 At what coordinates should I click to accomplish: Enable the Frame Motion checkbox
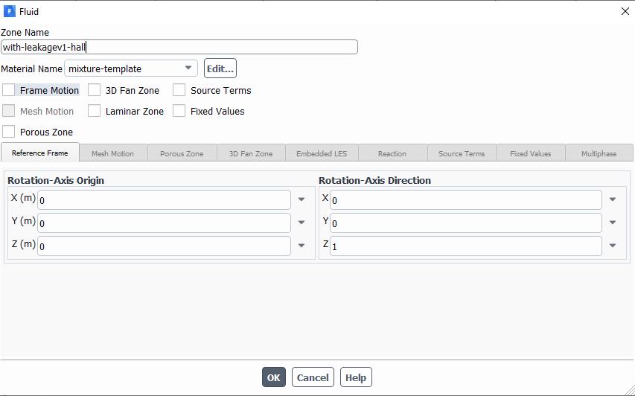[x=8, y=90]
